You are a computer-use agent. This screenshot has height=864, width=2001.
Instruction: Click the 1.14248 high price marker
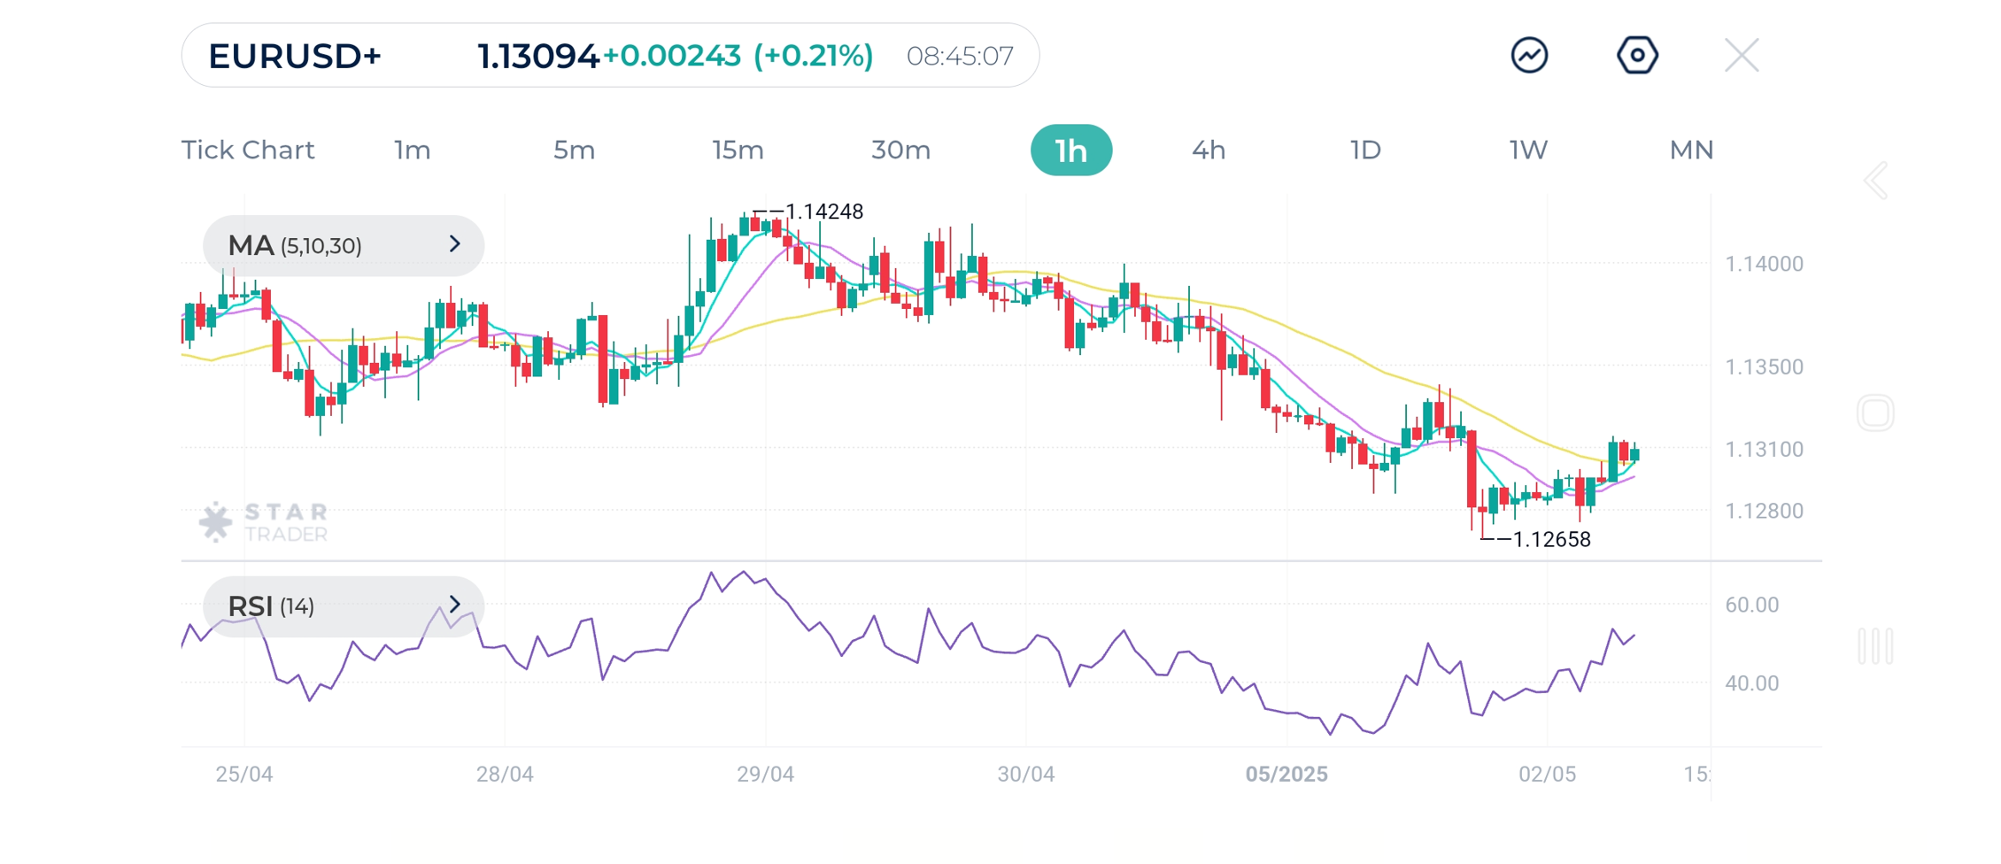coord(823,211)
